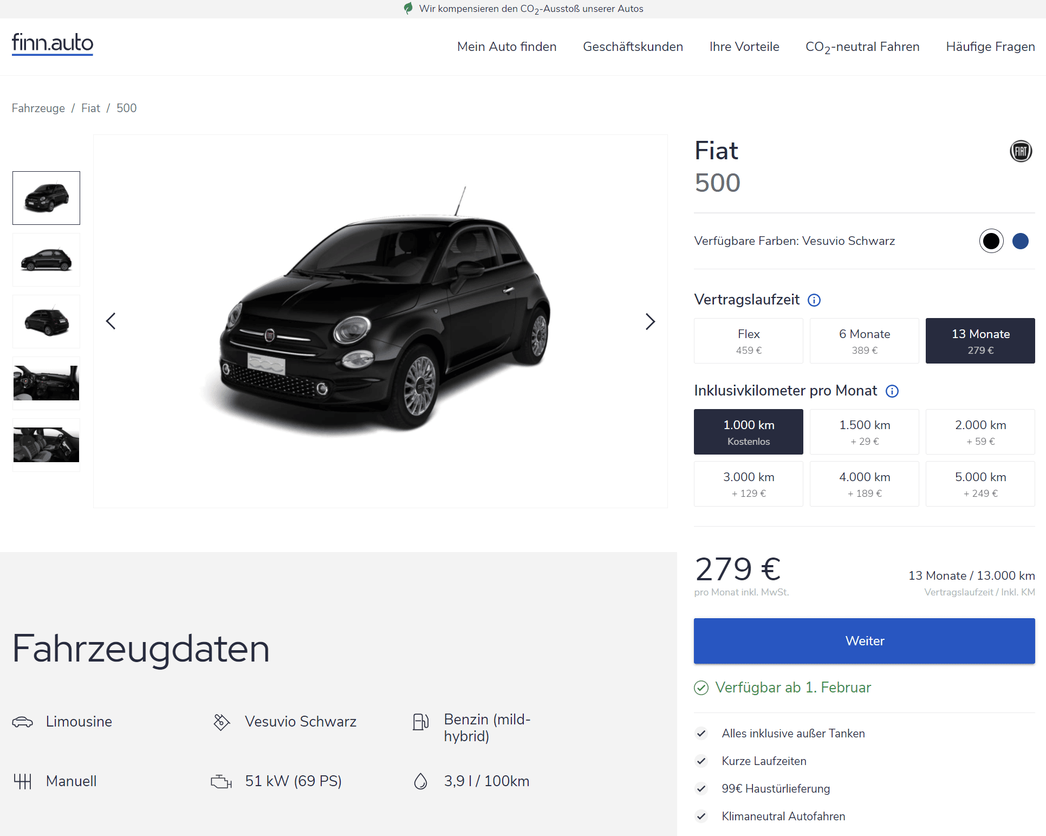1046x836 pixels.
Task: Select the Vesuvio Schwarz black swatch
Action: point(991,241)
